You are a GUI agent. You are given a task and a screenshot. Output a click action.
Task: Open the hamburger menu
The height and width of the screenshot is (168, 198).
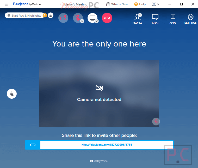pos(6,4)
